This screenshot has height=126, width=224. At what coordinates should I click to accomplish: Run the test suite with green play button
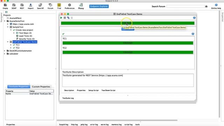[61, 18]
